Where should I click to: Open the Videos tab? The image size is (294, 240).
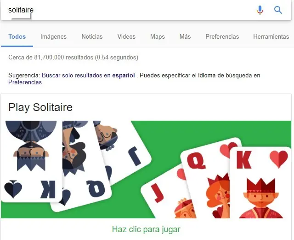tap(126, 36)
